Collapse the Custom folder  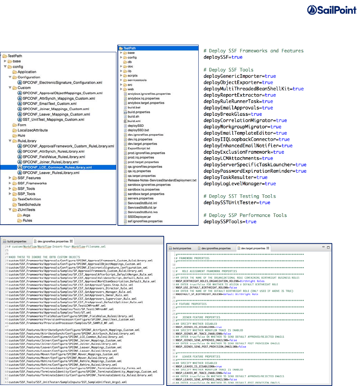click(x=10, y=87)
